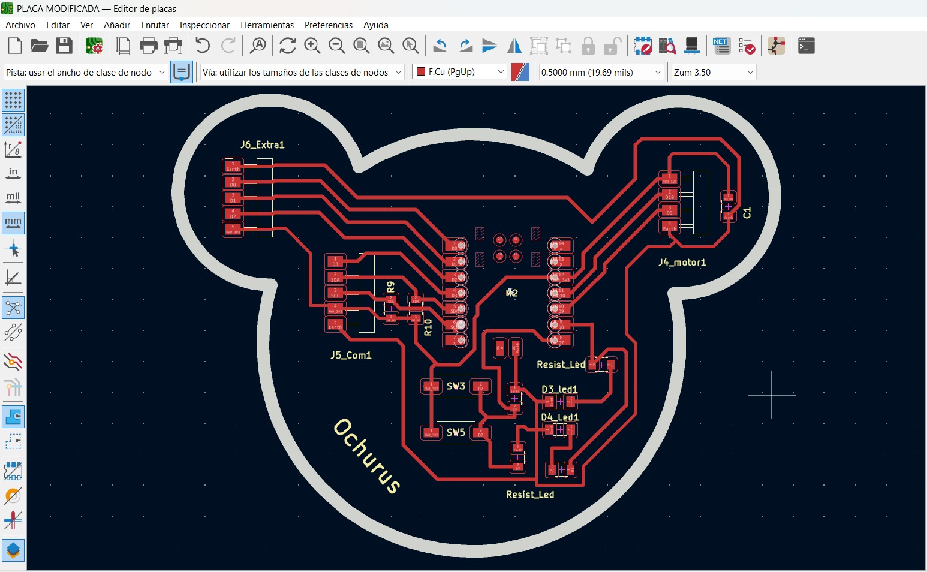
Task: Select the J4_motor1 footprint on the board
Action: pos(684,204)
